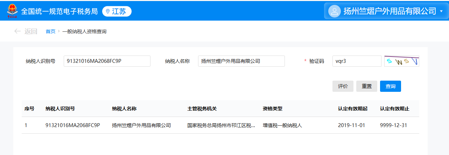This screenshot has width=449, height=155.
Task: Focus the 纳税人识别号 input field
Action: pos(107,61)
